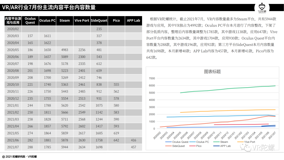This screenshot has height=160, width=284.
Task: Select the "2020/05" date cell in the table
Action: coord(13,50)
